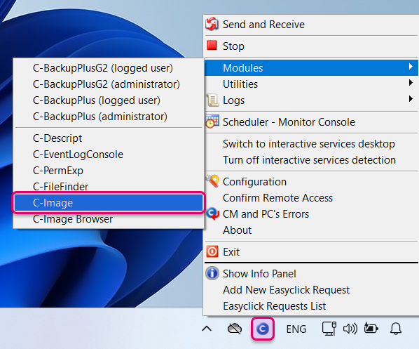The width and height of the screenshot is (419, 349).
Task: Click the Send and Receive icon
Action: [x=212, y=24]
